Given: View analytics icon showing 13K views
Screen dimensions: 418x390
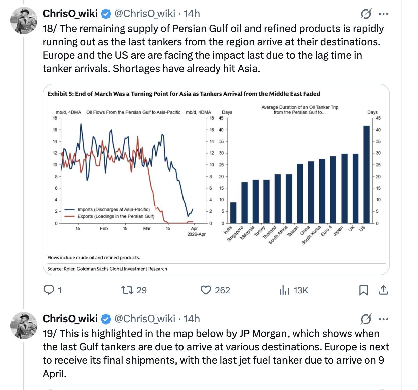Looking at the screenshot, I should pos(284,290).
